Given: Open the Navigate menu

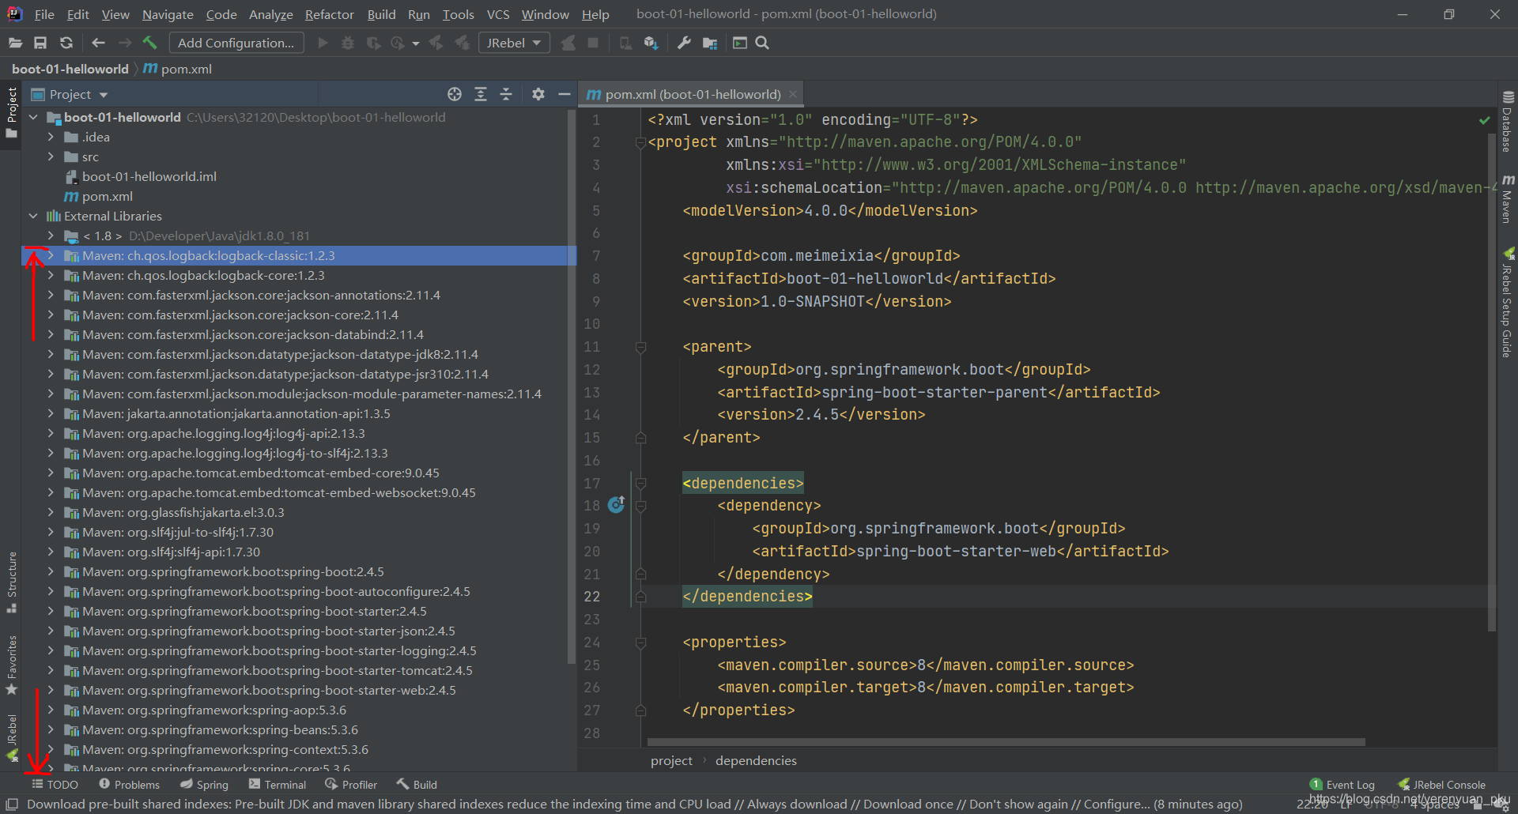Looking at the screenshot, I should 168,14.
